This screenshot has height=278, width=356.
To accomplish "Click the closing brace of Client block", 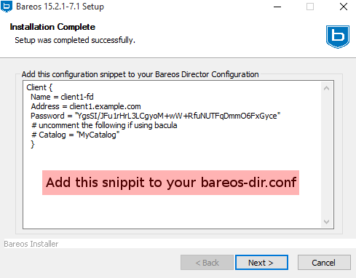I will [x=33, y=144].
